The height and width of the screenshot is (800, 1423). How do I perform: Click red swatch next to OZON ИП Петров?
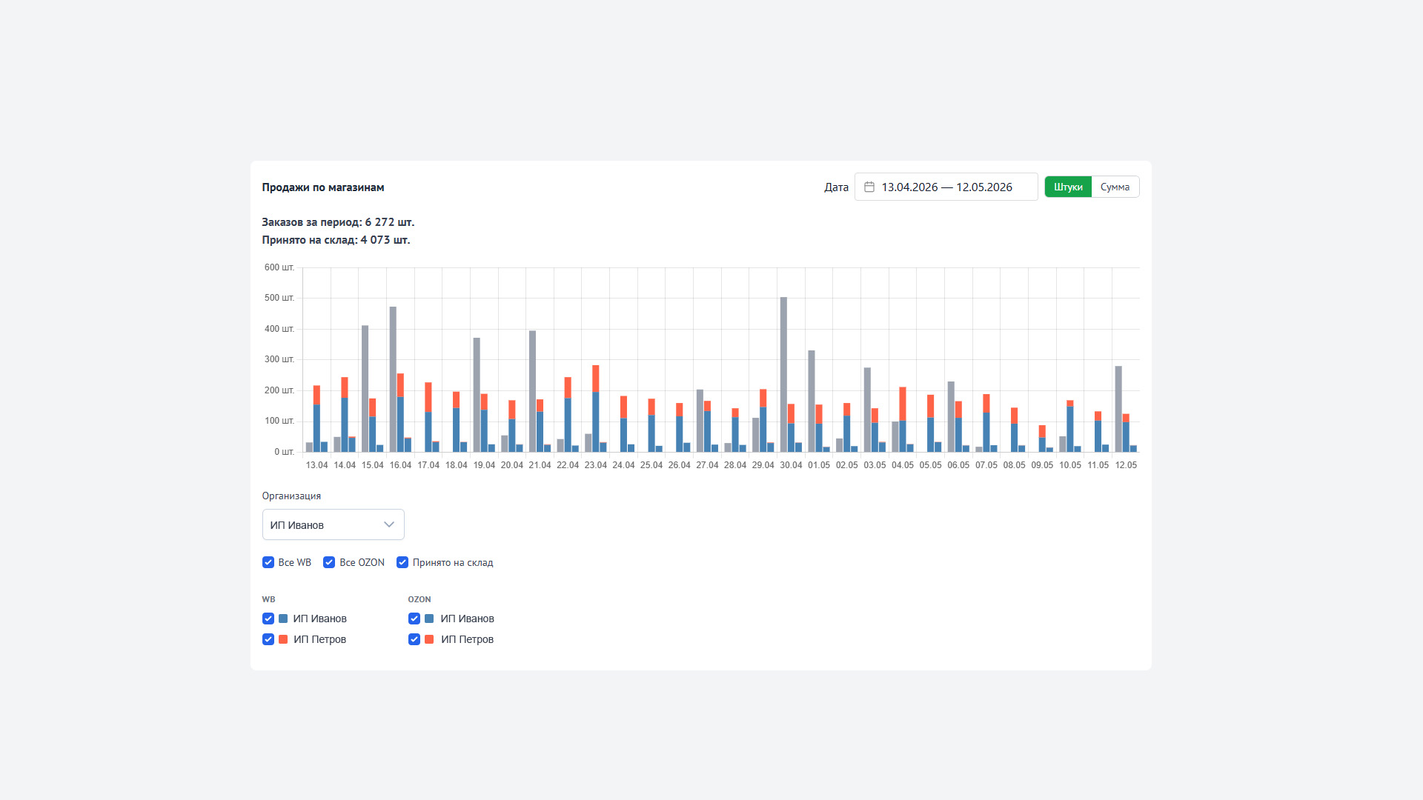point(429,639)
